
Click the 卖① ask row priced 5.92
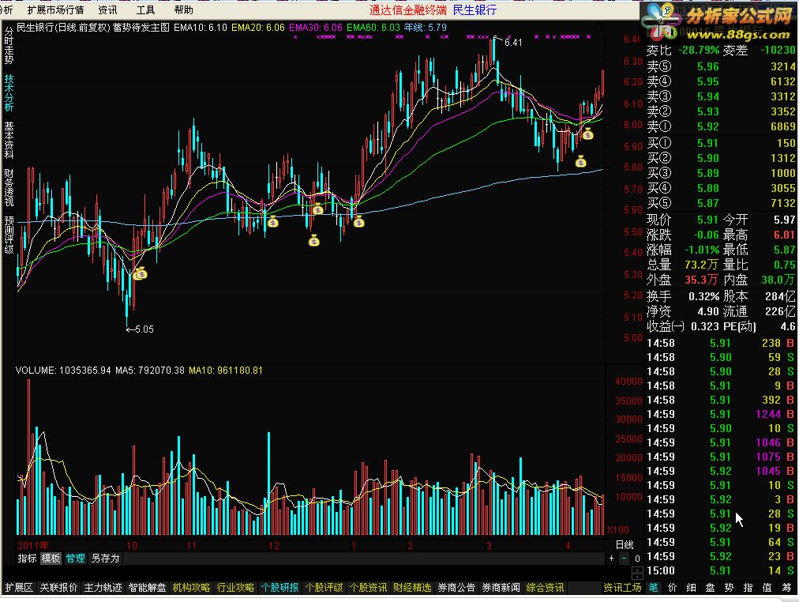[721, 126]
